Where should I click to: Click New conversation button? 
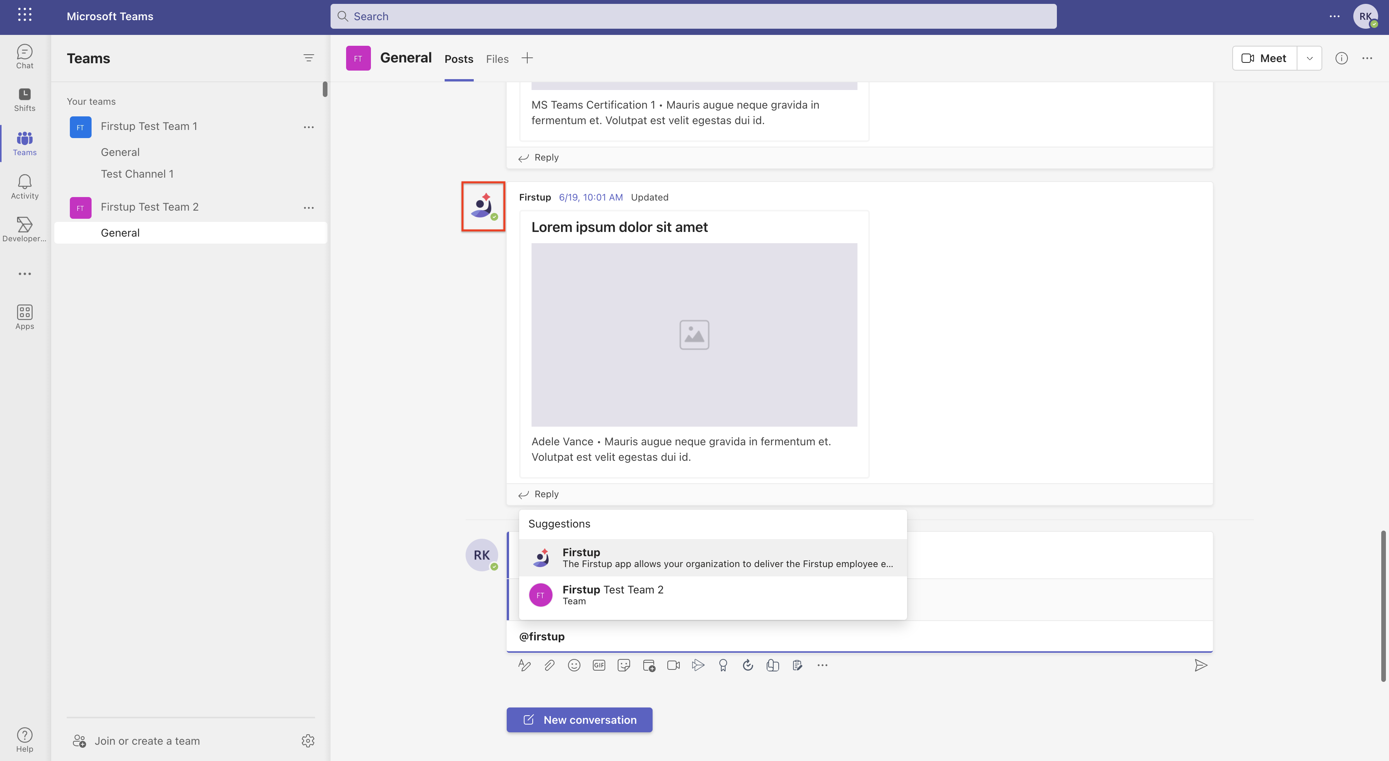(580, 719)
